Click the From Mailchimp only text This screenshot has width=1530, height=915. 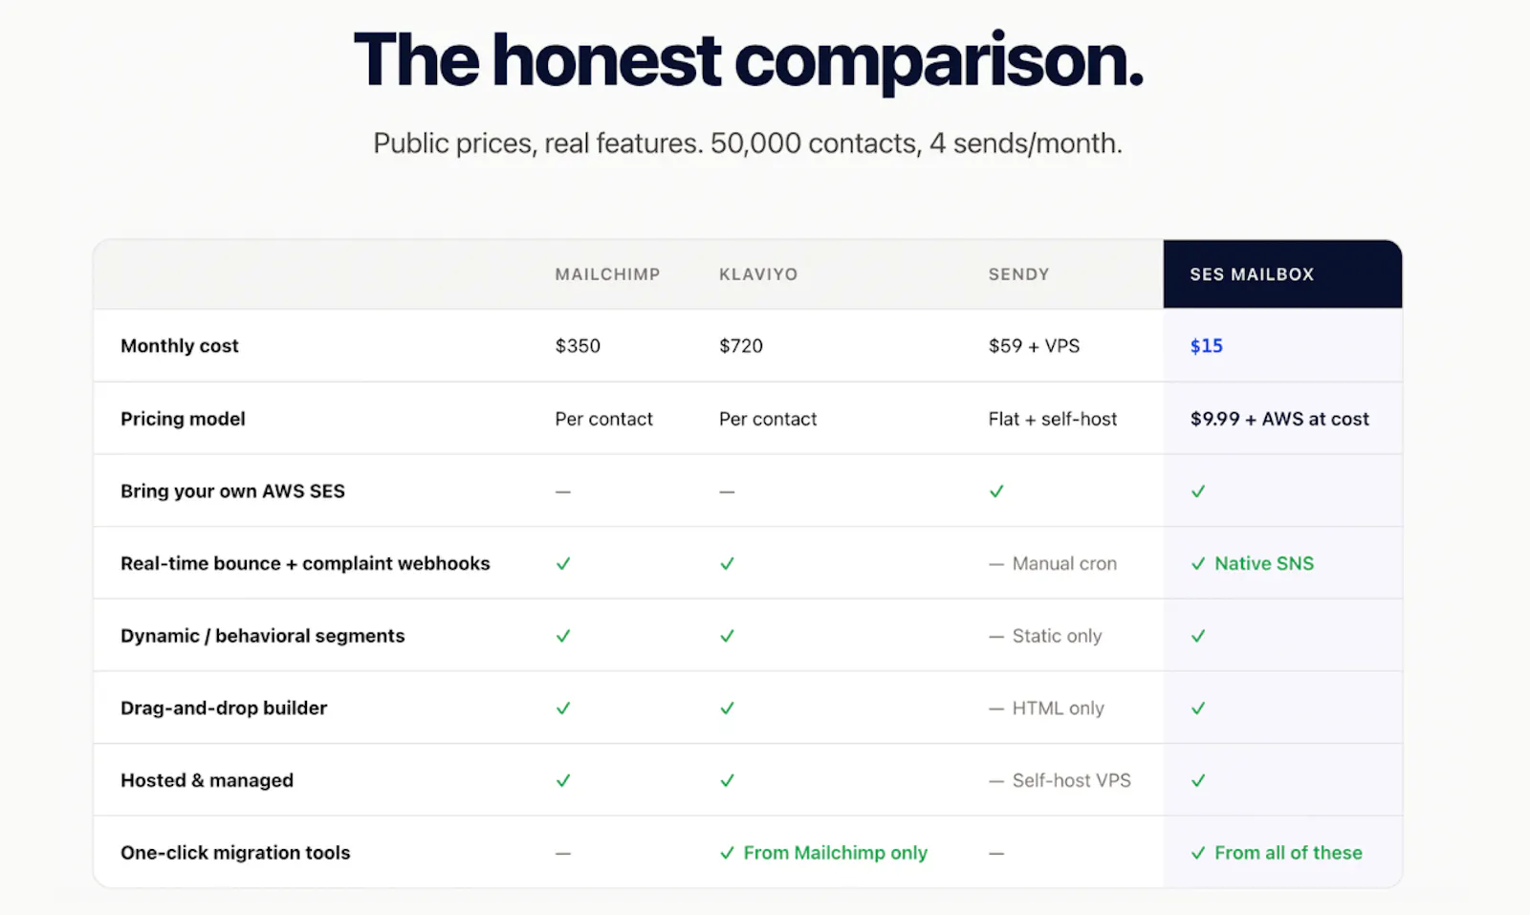(x=836, y=853)
